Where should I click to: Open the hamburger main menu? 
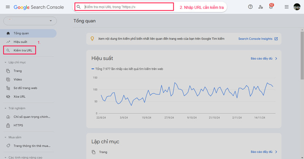[x=8, y=7]
